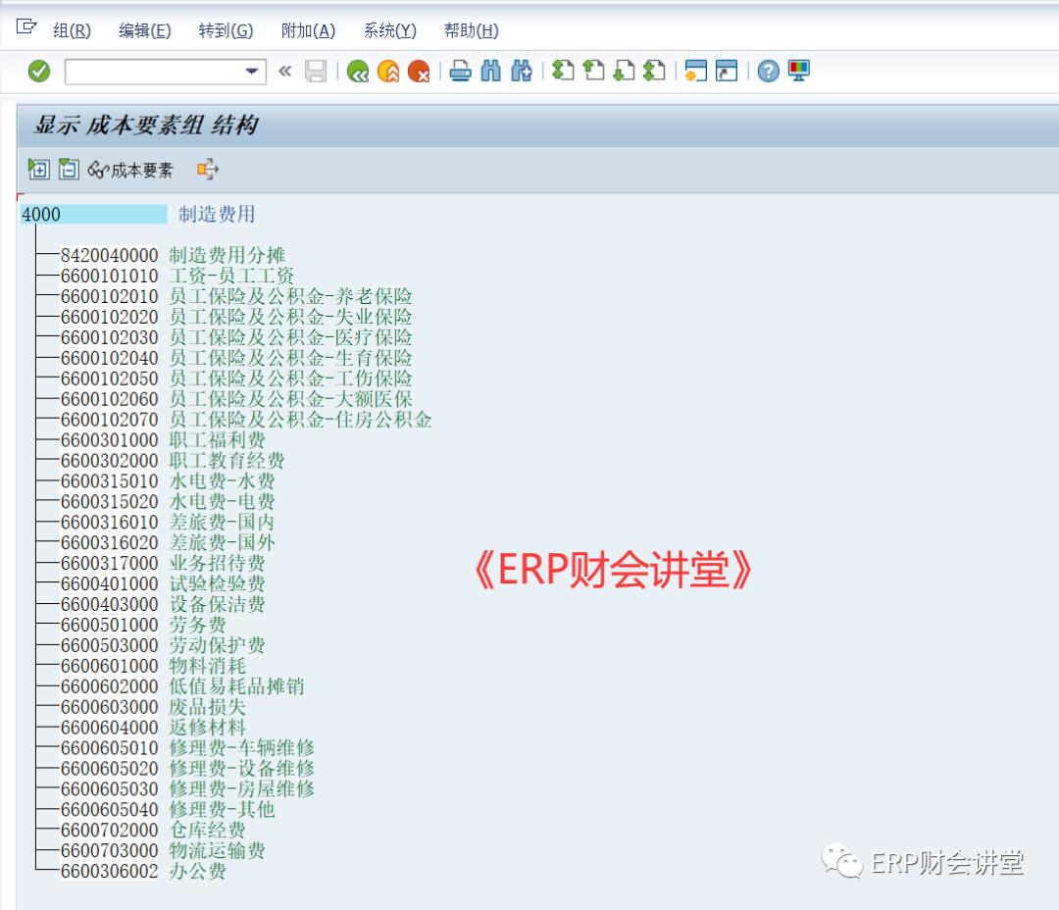The width and height of the screenshot is (1059, 910).
Task: Click the green checkmark Enter icon
Action: (x=39, y=72)
